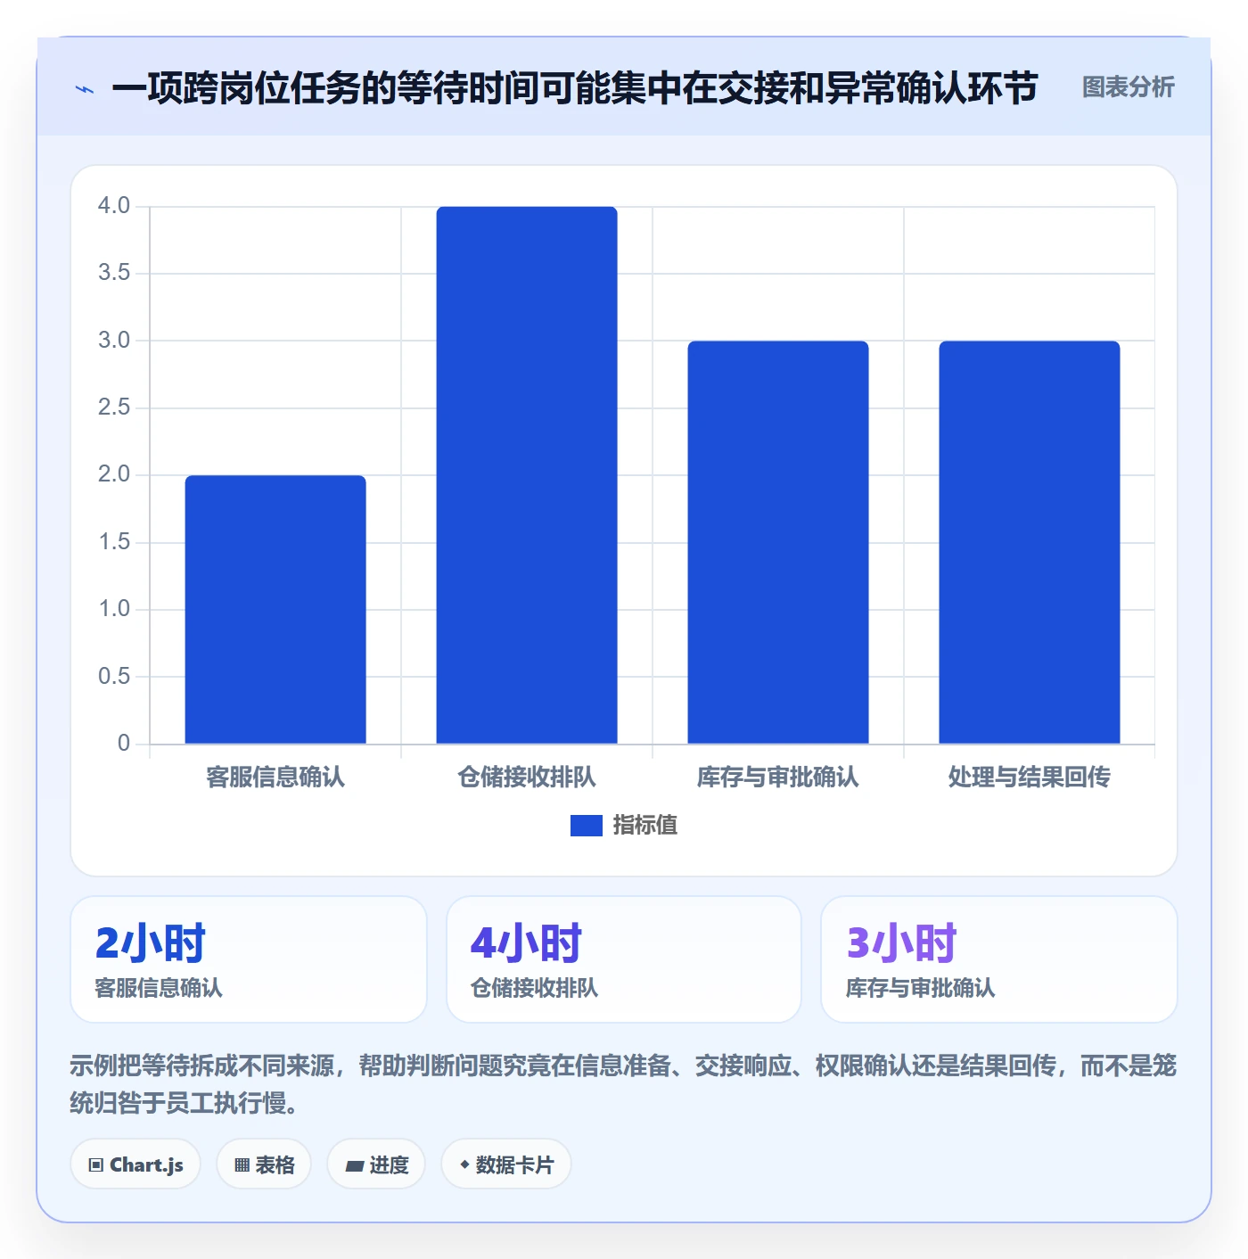1248x1259 pixels.
Task: Click the bar icon in 进度 tag
Action: [354, 1166]
